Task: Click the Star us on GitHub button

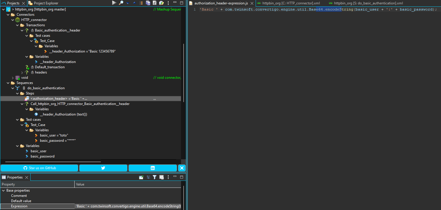Action: click(39, 168)
